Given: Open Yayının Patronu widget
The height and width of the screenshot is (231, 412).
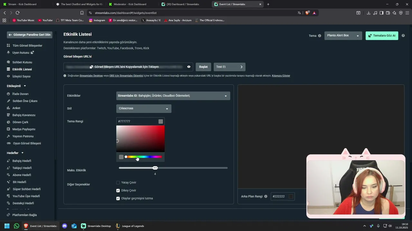Looking at the screenshot, I should (x=23, y=136).
